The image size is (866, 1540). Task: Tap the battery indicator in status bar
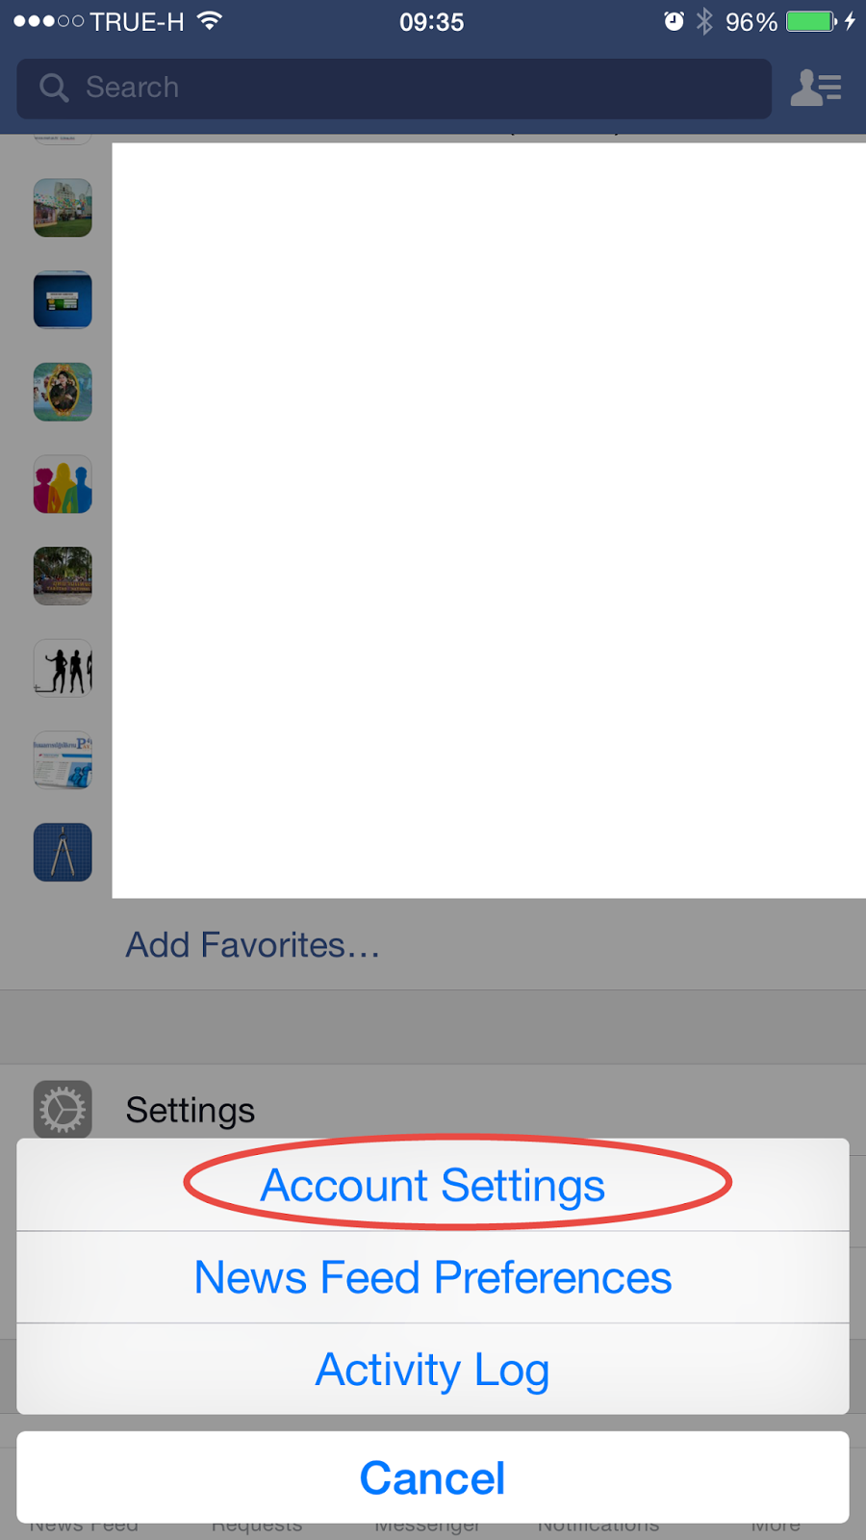pos(811,21)
